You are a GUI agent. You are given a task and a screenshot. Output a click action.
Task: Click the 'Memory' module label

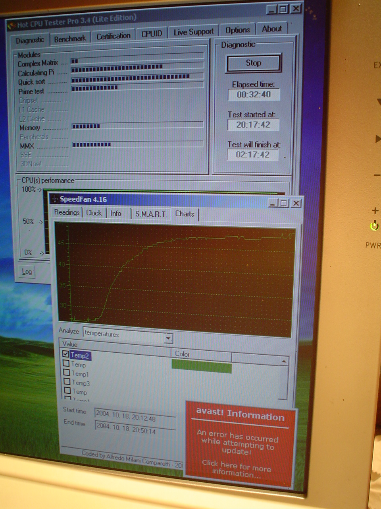point(30,128)
